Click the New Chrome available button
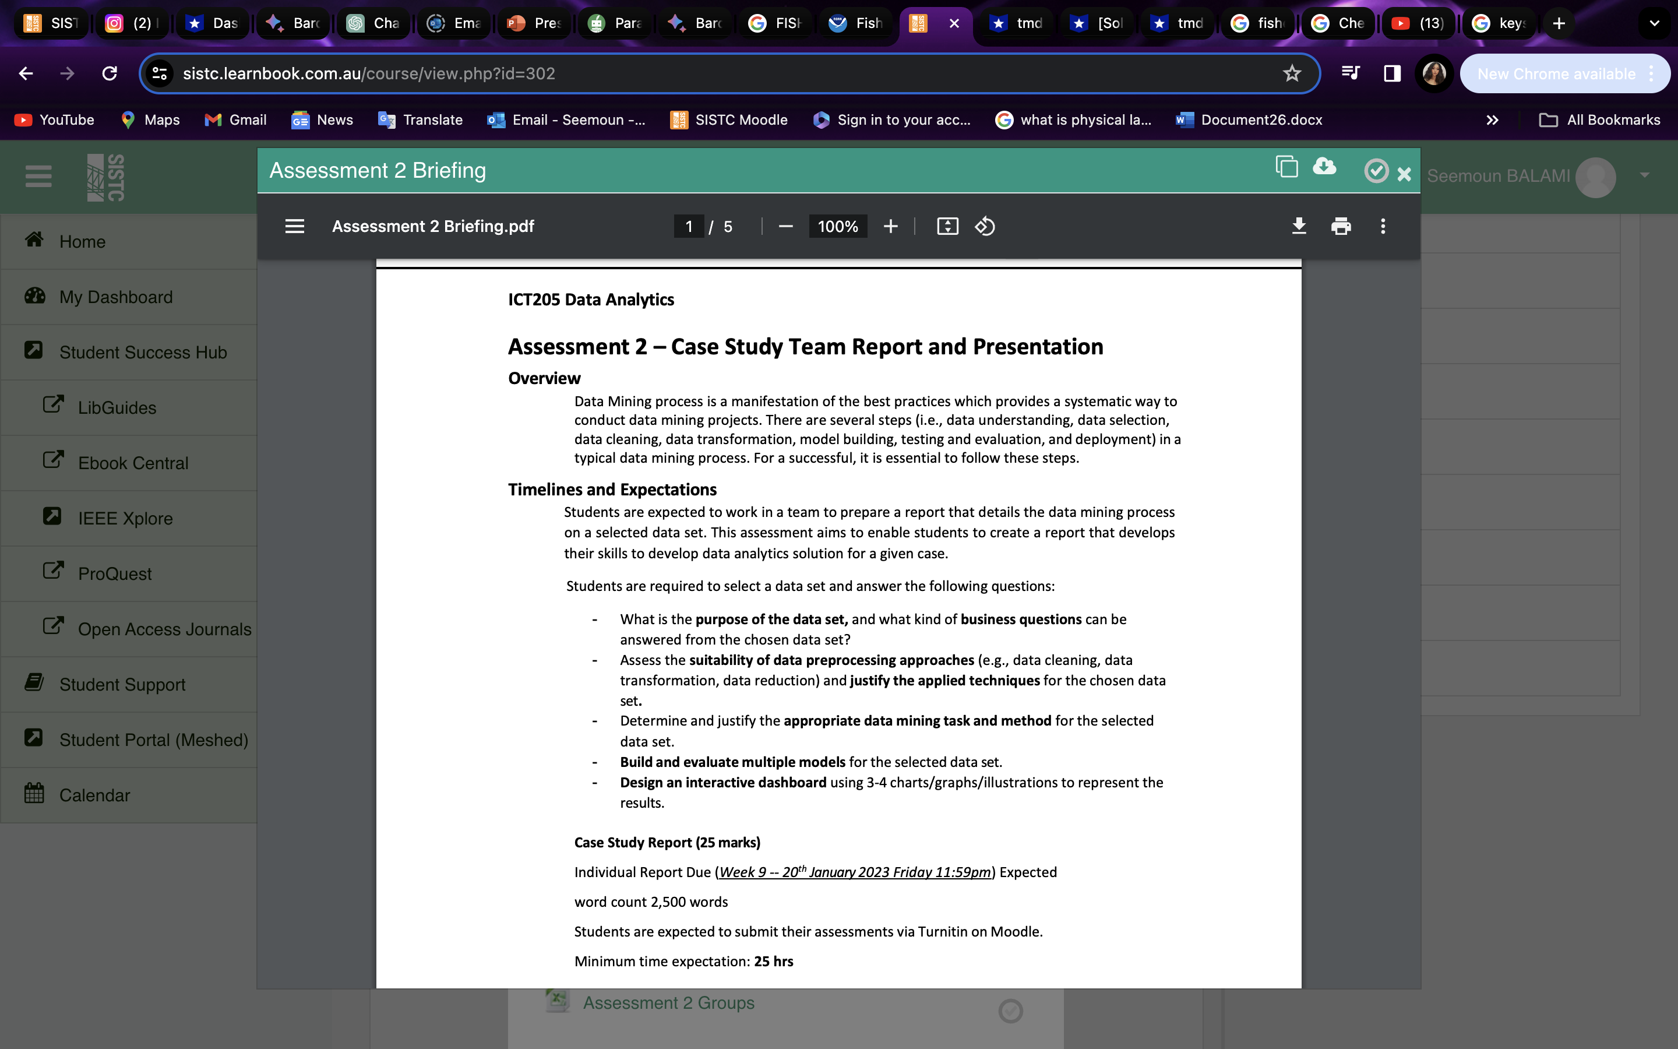 (x=1556, y=73)
